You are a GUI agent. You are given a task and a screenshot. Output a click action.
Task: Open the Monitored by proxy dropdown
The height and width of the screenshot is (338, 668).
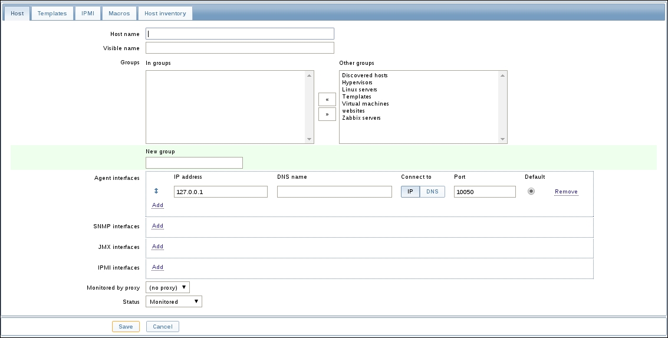[167, 287]
